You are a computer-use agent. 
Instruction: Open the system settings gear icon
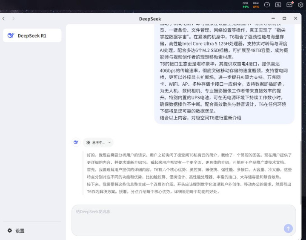300,5
